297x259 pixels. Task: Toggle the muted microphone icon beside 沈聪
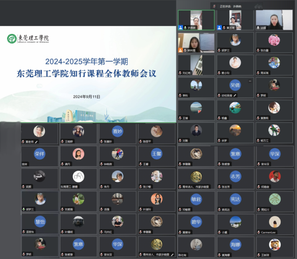[180, 141]
